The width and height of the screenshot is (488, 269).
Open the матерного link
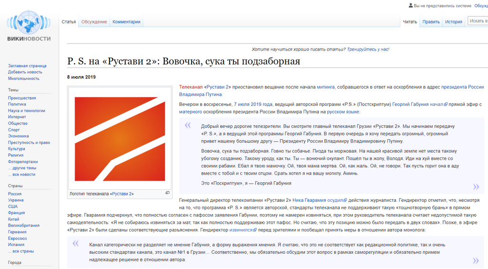point(191,112)
